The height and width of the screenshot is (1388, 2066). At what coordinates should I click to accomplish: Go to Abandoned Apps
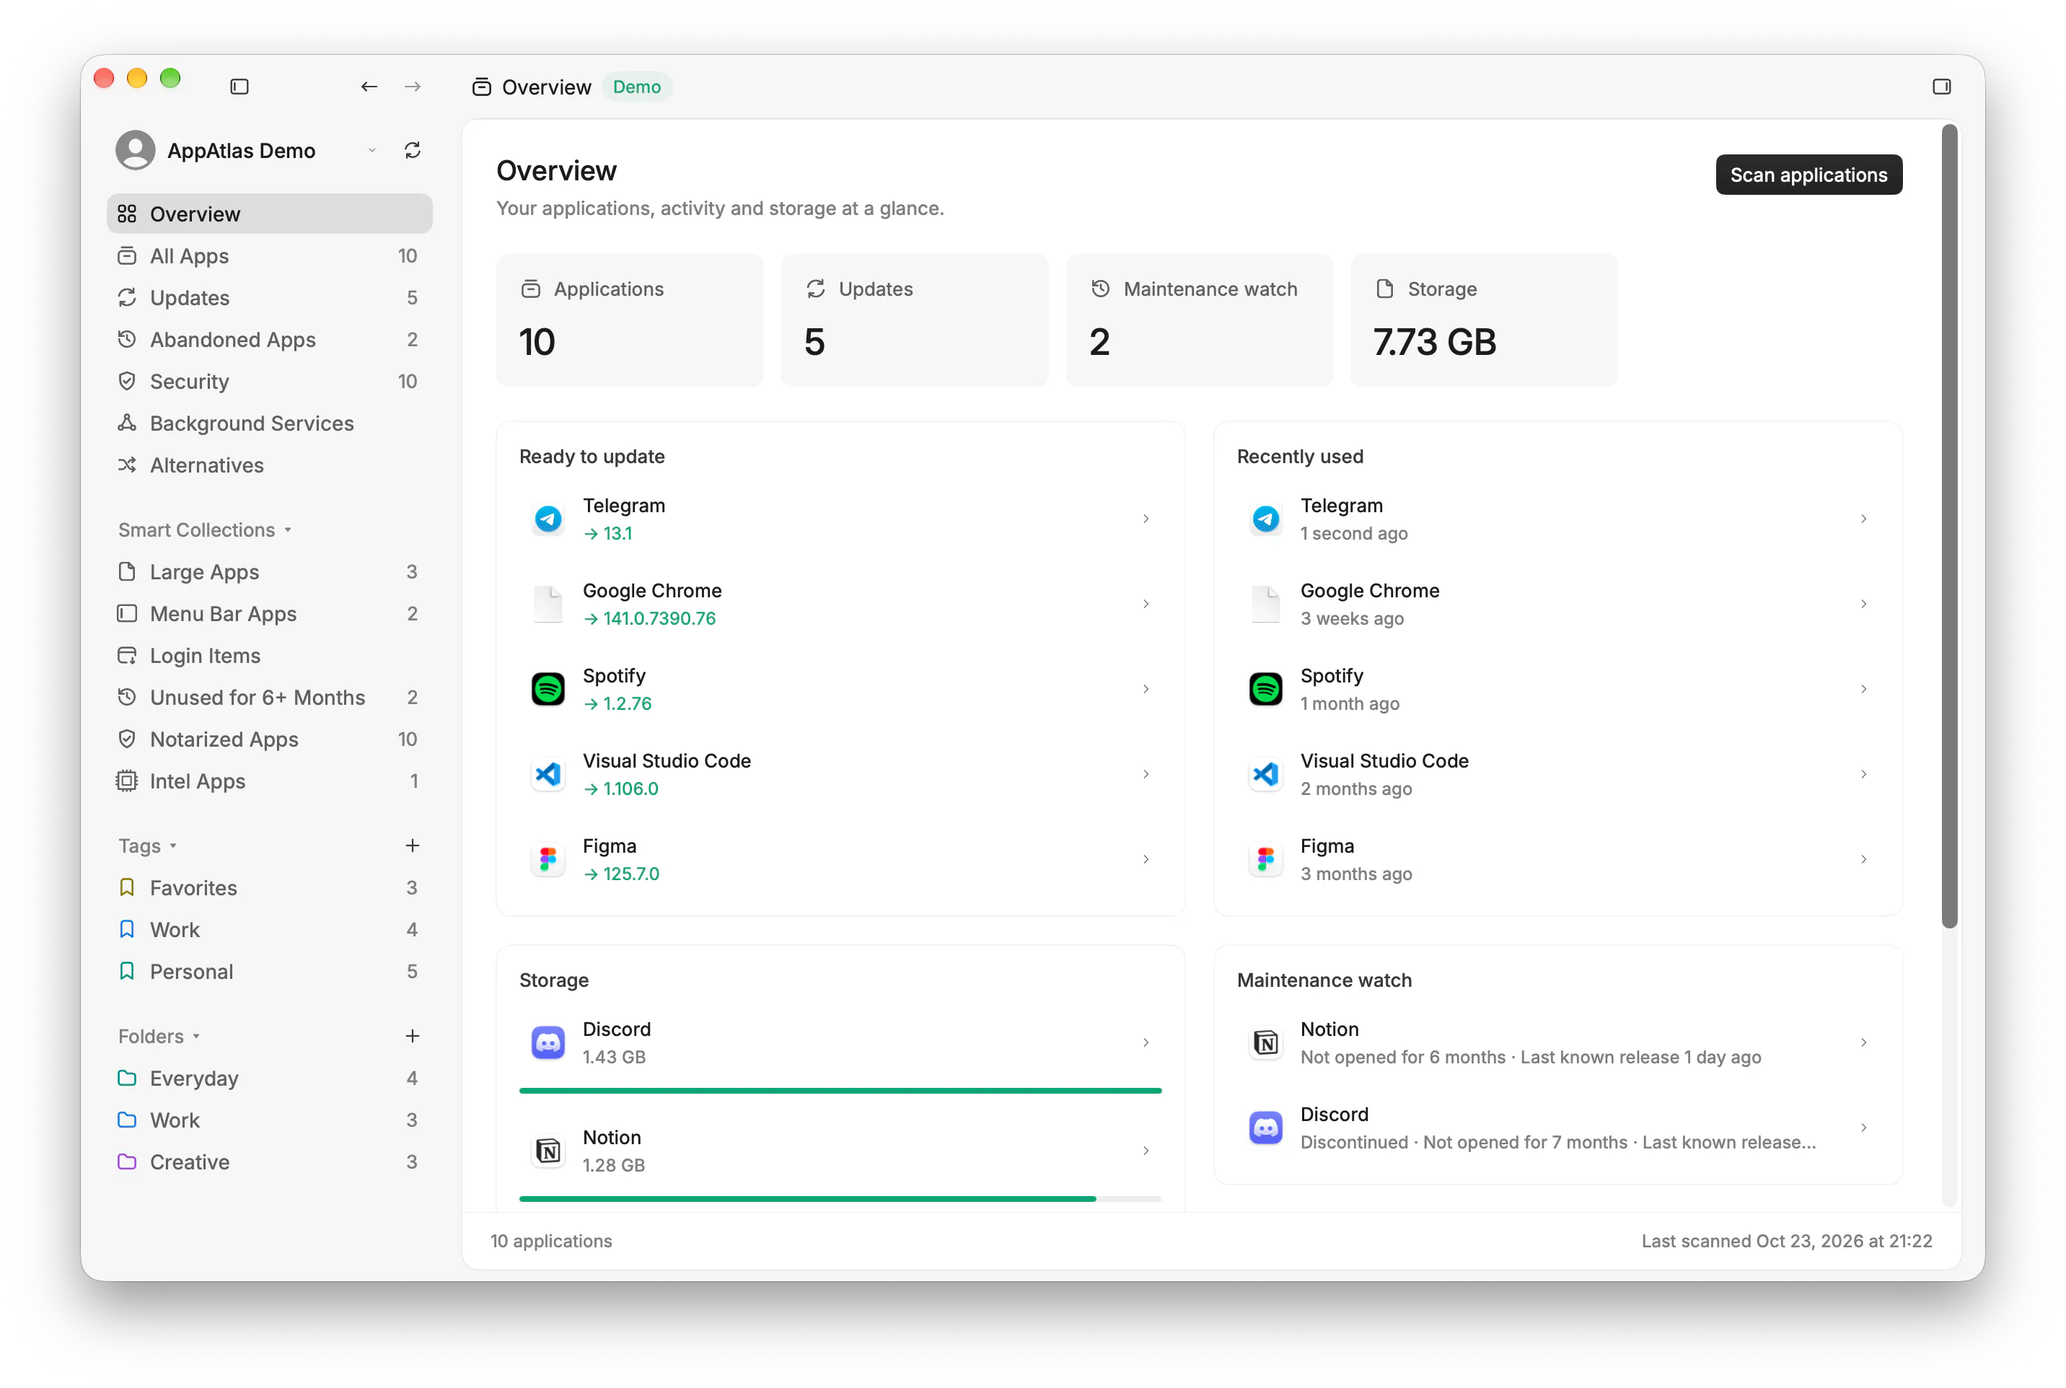point(269,339)
